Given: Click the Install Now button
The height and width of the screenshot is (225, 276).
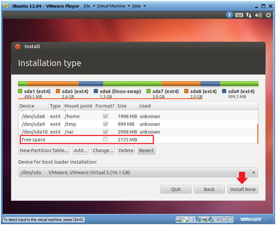Looking at the screenshot, I should pos(243,189).
